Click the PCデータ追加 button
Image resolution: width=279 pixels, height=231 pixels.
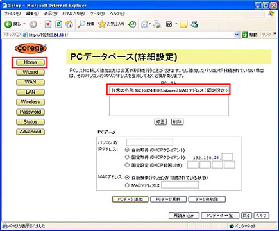pos(130,200)
